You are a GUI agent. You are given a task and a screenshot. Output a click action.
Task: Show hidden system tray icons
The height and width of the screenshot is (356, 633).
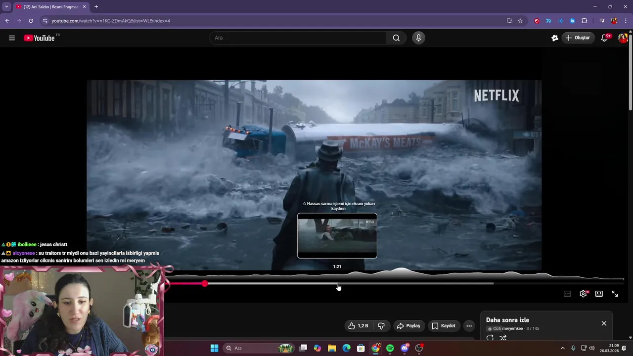click(562, 348)
